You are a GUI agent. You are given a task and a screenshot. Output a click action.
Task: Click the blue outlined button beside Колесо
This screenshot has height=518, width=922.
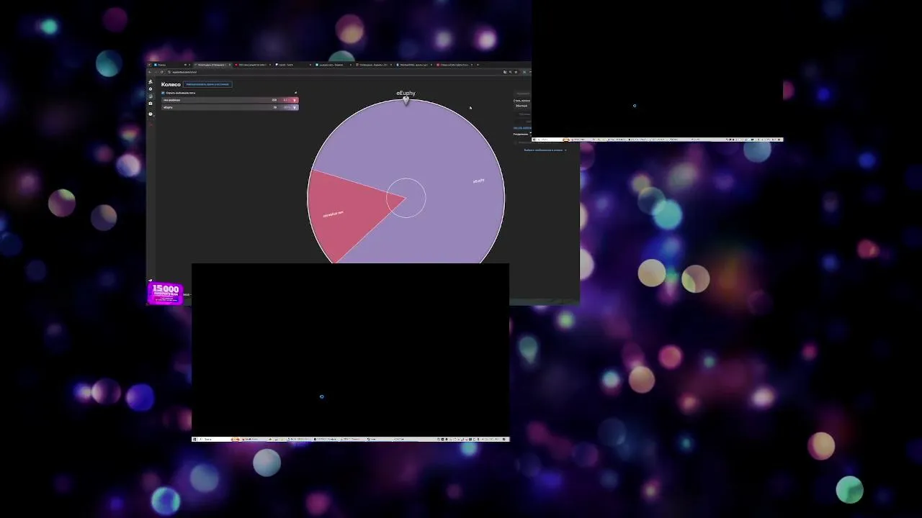pyautogui.click(x=207, y=84)
